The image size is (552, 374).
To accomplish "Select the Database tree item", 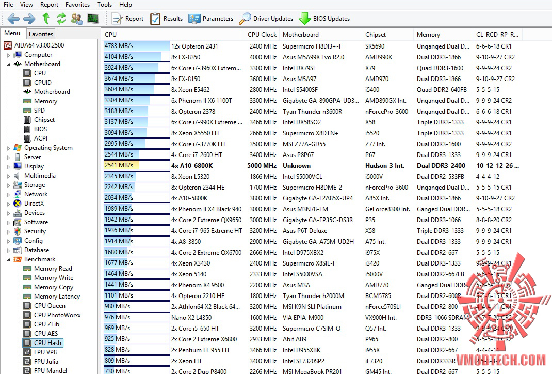I will [x=31, y=250].
